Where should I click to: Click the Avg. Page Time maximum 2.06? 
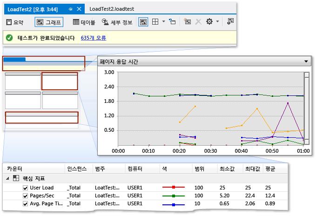click(250, 203)
